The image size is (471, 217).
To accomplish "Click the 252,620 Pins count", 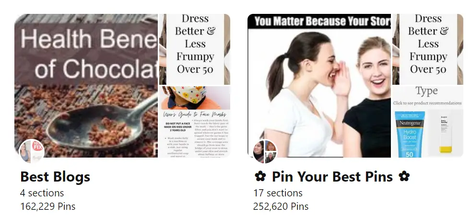I will click(x=281, y=206).
